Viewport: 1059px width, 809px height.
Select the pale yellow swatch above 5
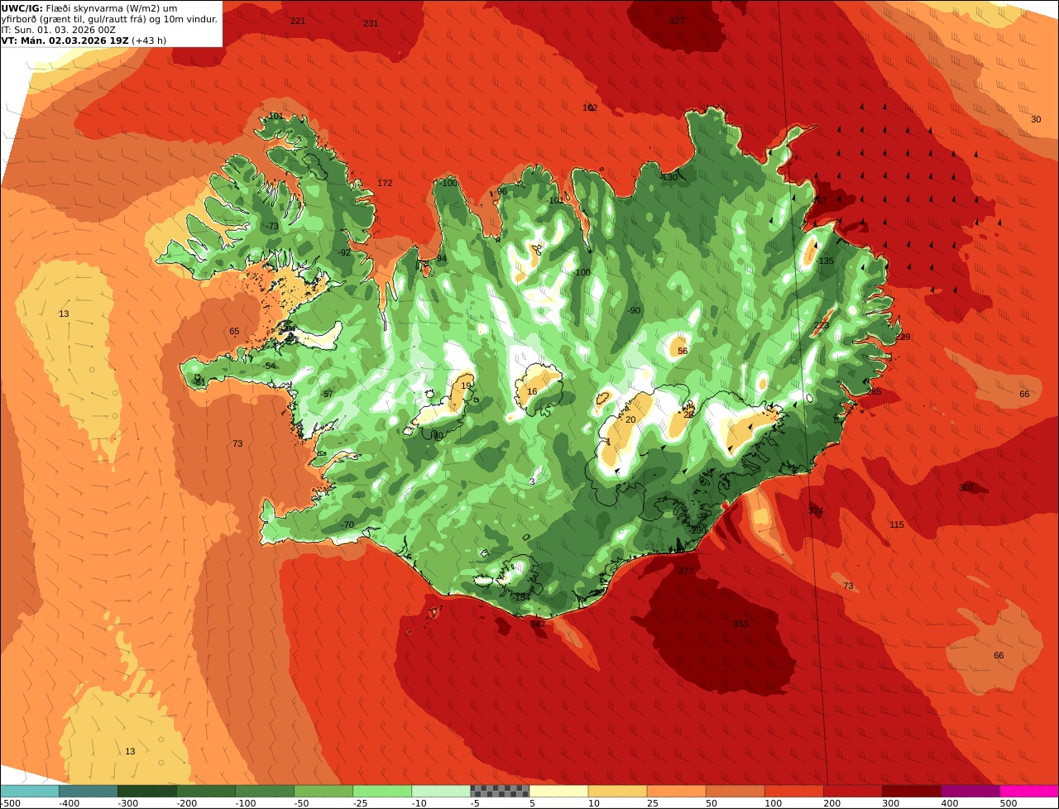coord(558,791)
